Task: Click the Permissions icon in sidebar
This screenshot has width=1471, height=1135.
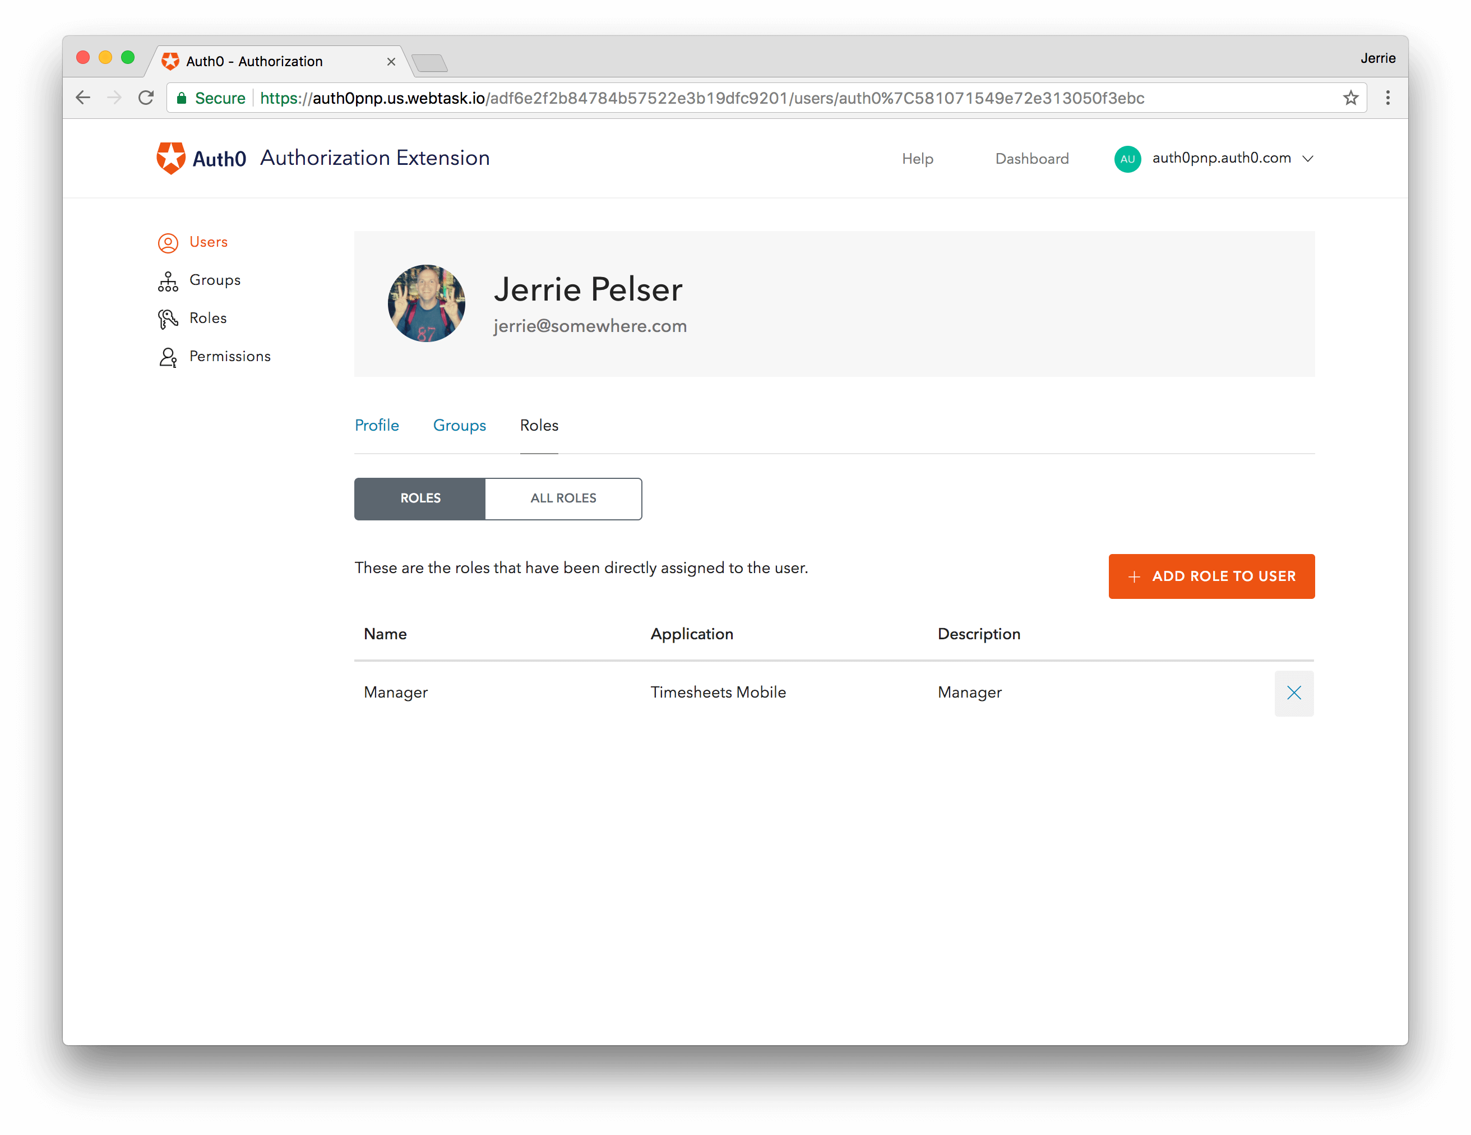Action: pyautogui.click(x=167, y=357)
